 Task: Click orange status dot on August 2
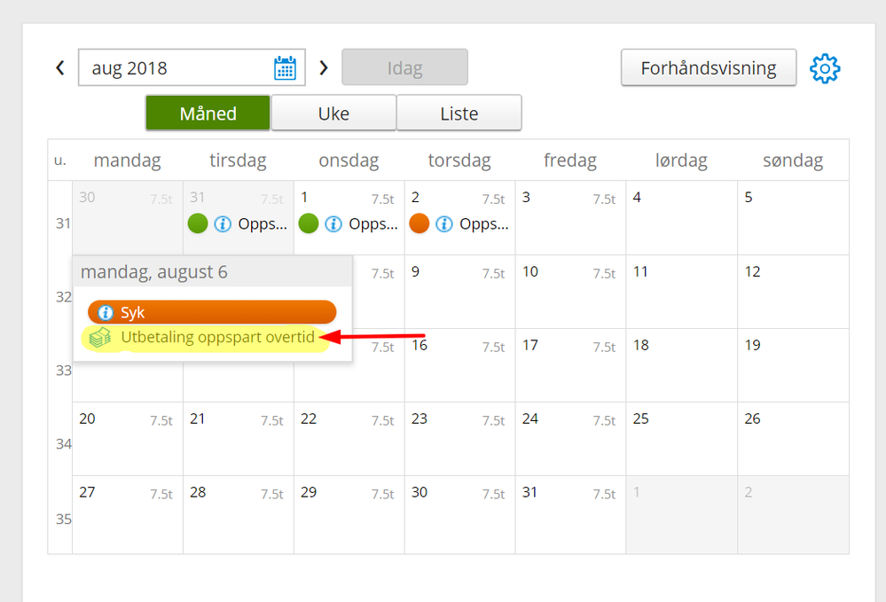pyautogui.click(x=419, y=224)
